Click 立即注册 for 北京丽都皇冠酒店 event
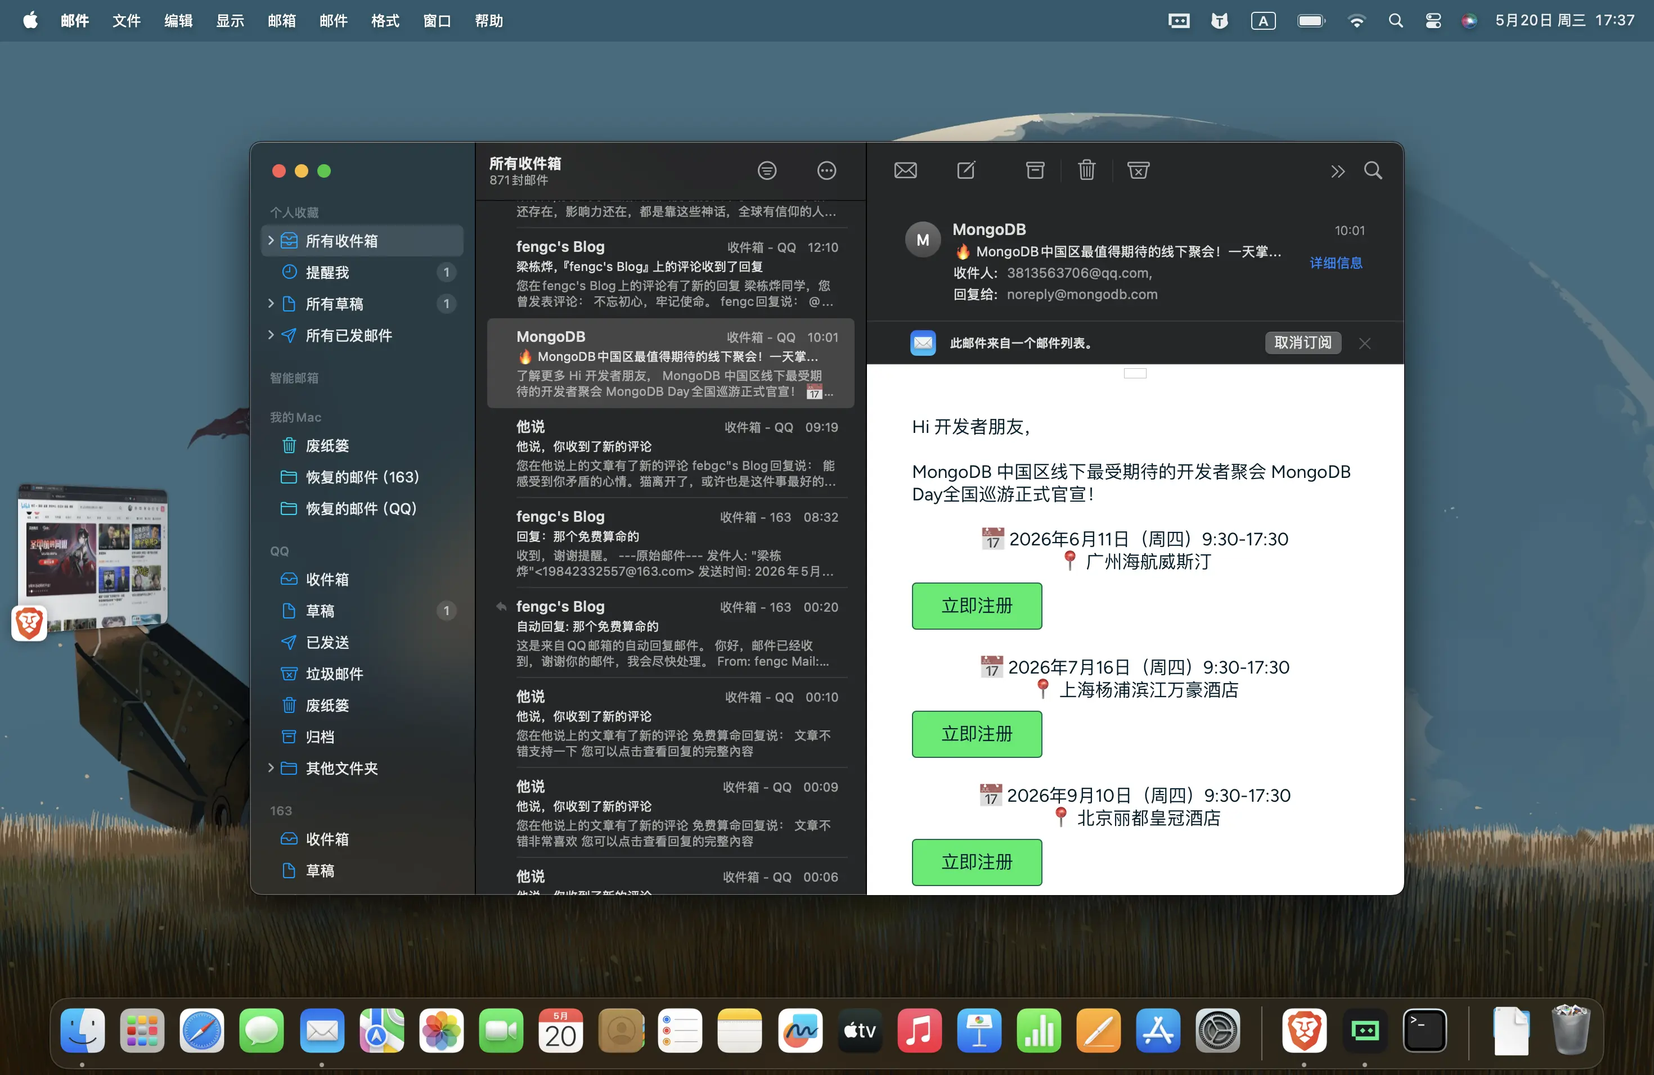The height and width of the screenshot is (1075, 1654). click(x=977, y=862)
